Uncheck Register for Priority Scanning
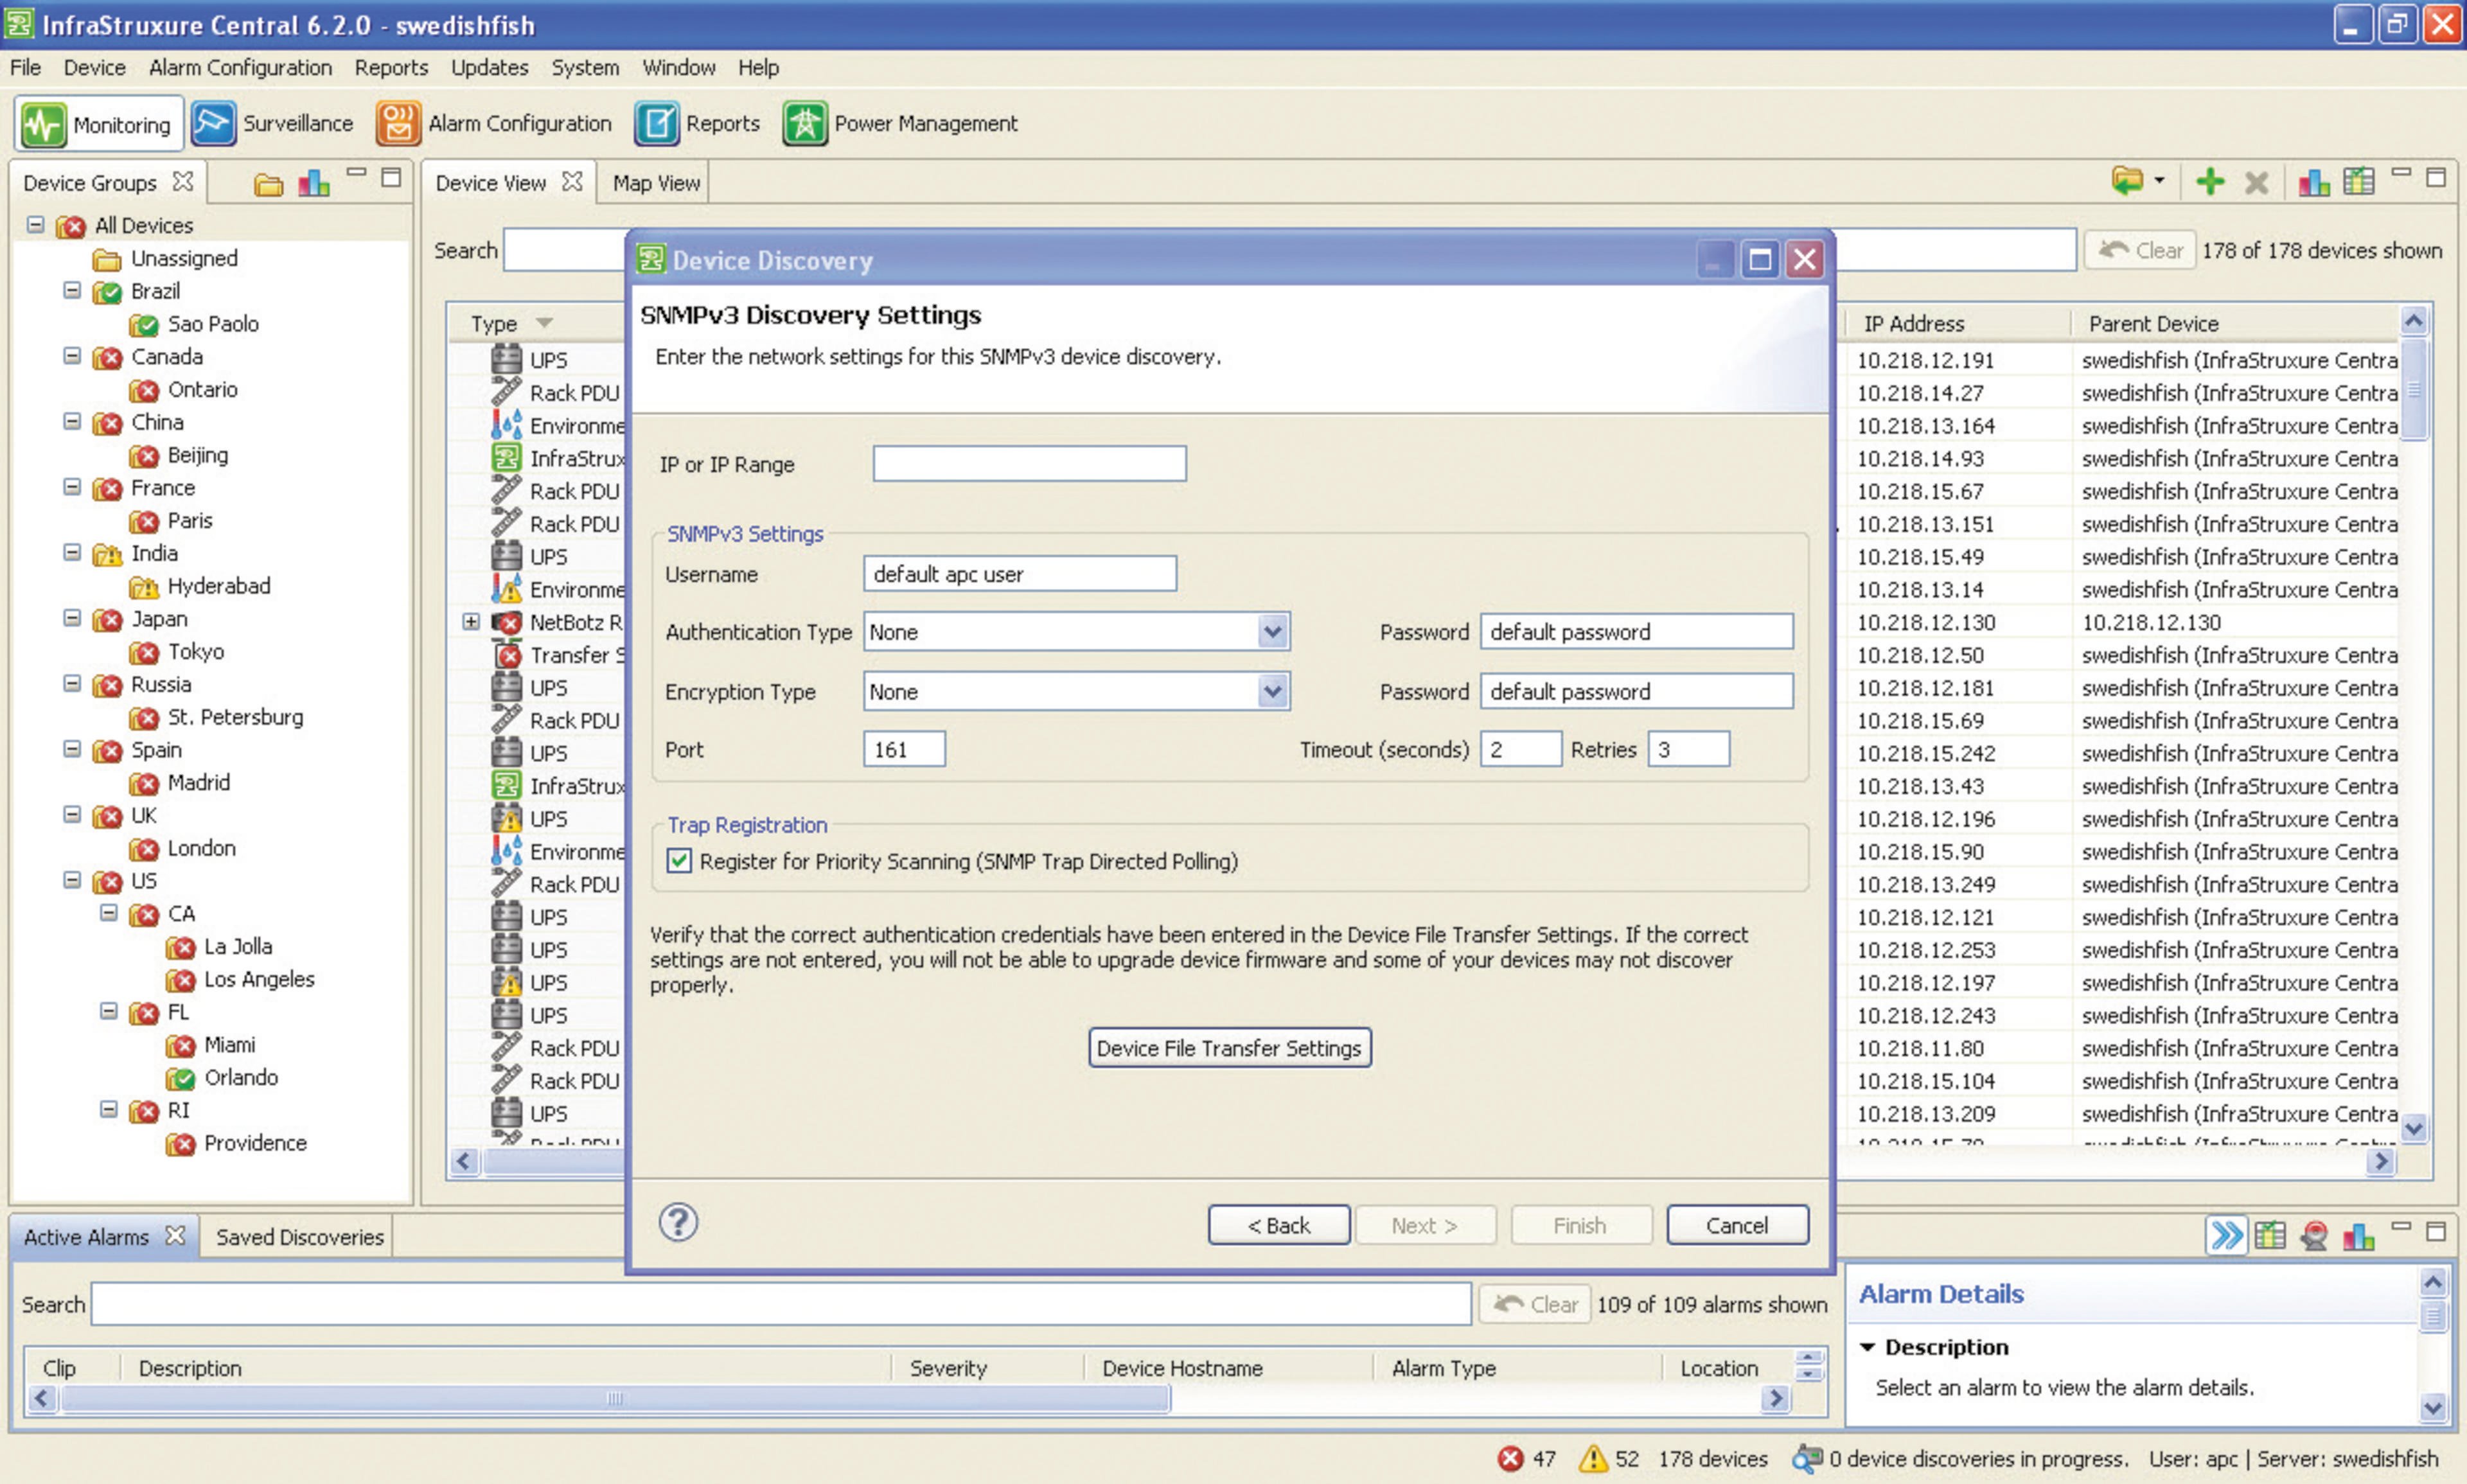The height and width of the screenshot is (1484, 2467). tap(680, 861)
